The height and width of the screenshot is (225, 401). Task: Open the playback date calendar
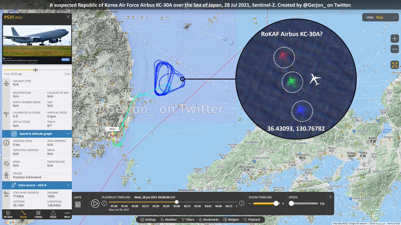[x=78, y=205]
